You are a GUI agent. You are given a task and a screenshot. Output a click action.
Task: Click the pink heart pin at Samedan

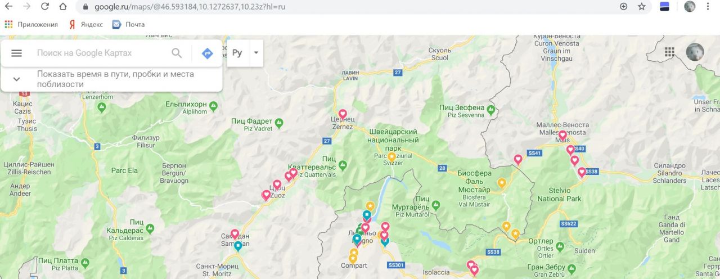(x=235, y=233)
